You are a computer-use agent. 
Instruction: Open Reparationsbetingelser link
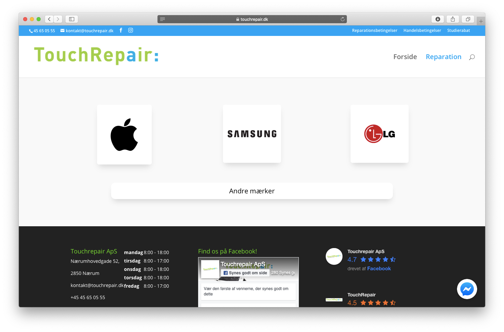(x=375, y=31)
